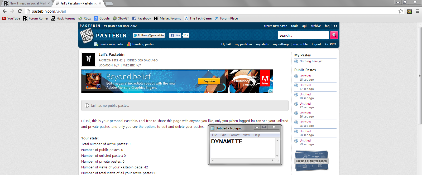Click globe icon beside Nothing here yet

coord(296,61)
